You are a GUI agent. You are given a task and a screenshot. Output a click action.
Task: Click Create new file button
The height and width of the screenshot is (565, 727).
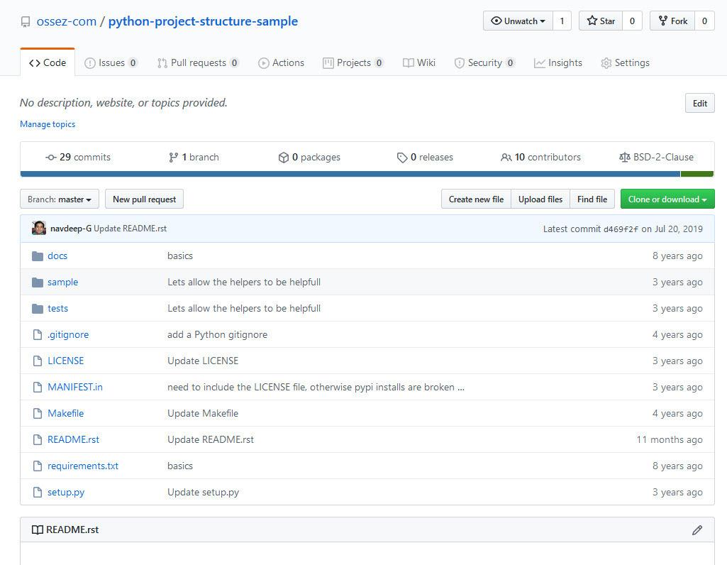(476, 199)
